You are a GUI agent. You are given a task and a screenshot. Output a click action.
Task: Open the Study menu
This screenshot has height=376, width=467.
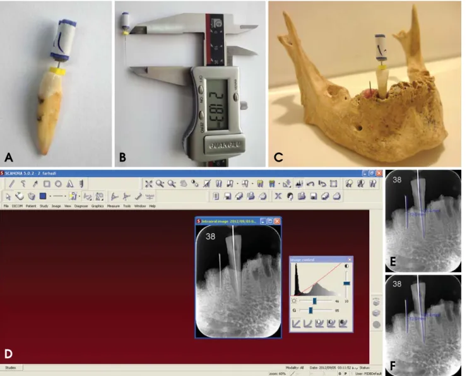[x=44, y=206]
